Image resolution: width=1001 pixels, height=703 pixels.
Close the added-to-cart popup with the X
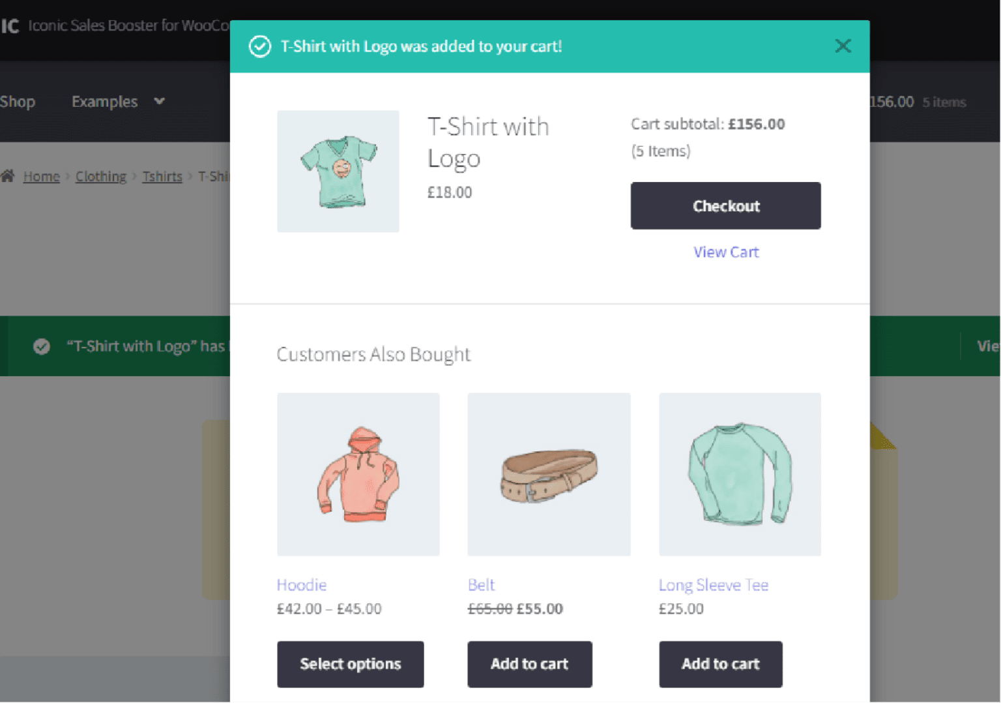coord(843,46)
